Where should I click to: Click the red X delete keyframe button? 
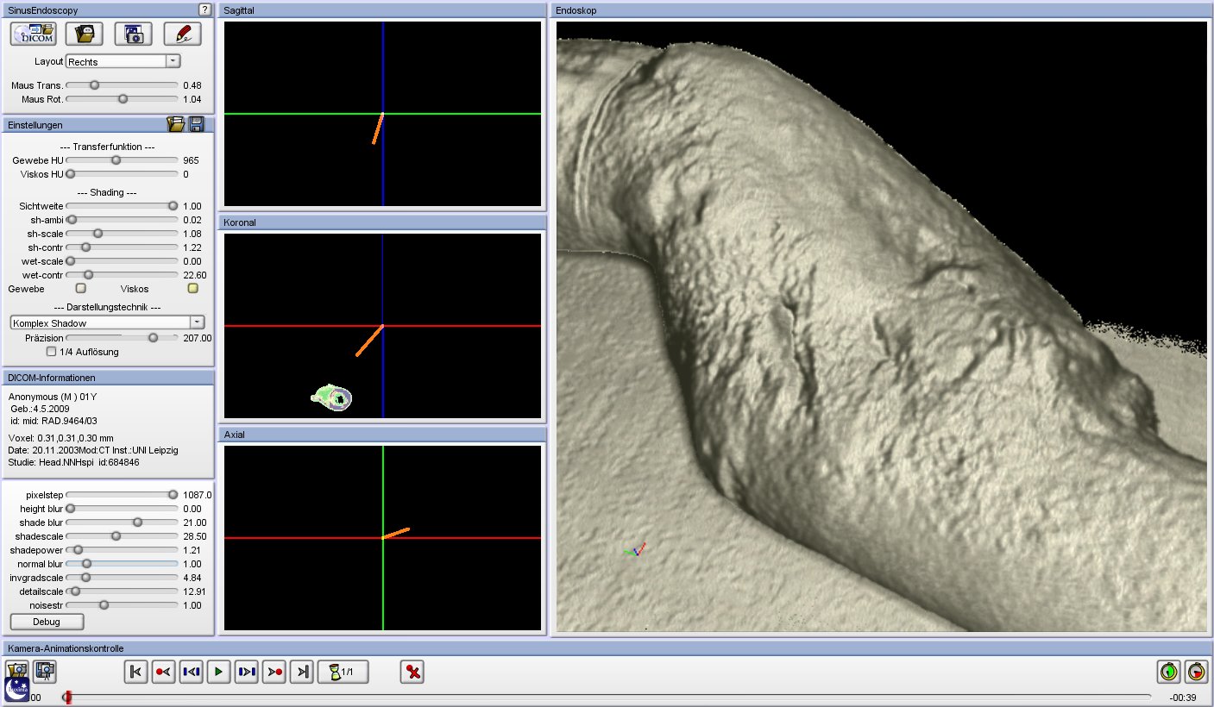(x=412, y=672)
